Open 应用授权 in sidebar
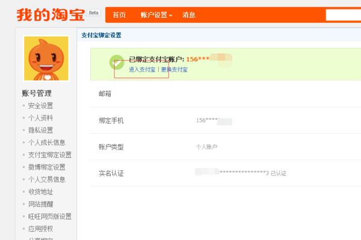361x240 pixels. click(40, 229)
